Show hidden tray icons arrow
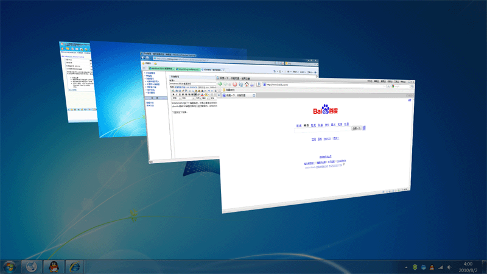The height and width of the screenshot is (274, 487). coord(406,267)
